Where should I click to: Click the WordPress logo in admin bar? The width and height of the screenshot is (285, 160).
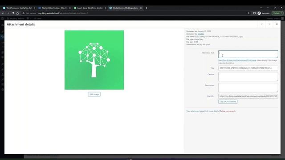(3, 18)
